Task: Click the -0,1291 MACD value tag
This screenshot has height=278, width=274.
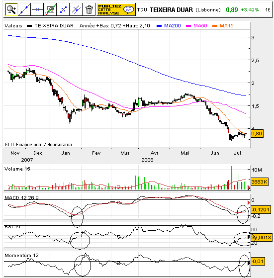Action: pyautogui.click(x=261, y=210)
